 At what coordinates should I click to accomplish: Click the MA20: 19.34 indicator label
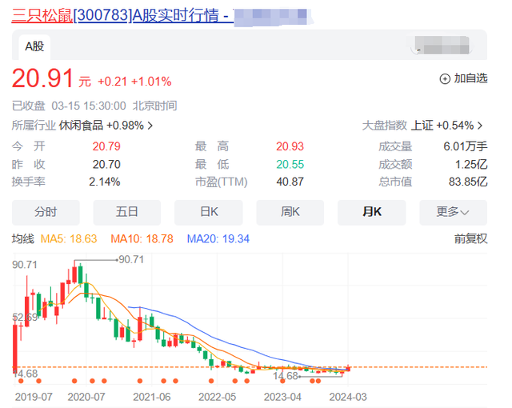coord(218,239)
